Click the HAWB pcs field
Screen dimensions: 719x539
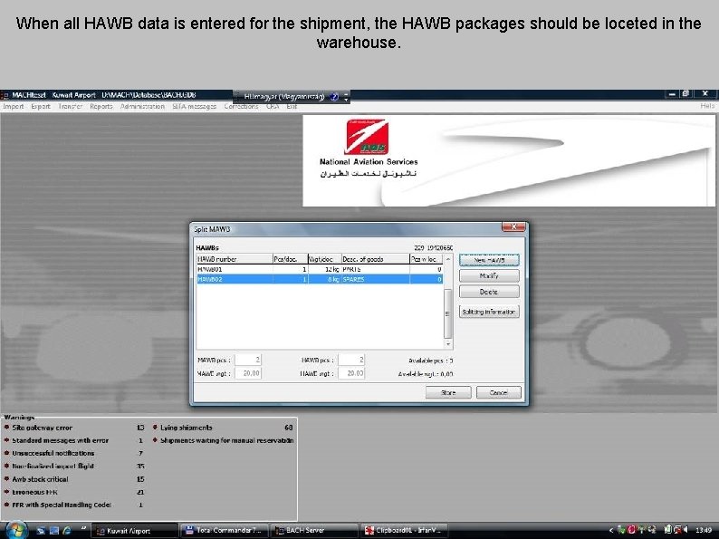coord(351,361)
